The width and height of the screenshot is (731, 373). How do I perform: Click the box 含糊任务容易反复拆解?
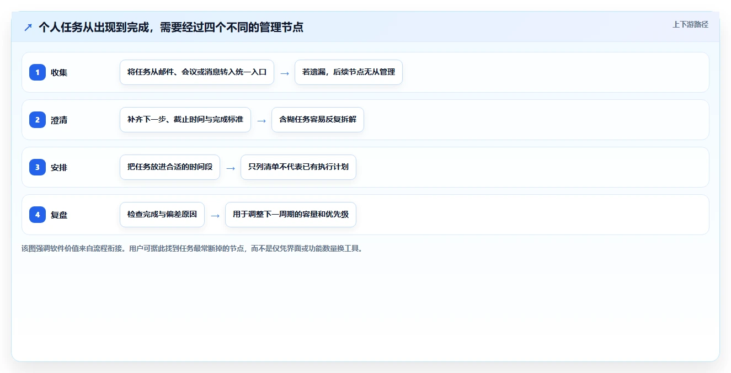coord(318,120)
